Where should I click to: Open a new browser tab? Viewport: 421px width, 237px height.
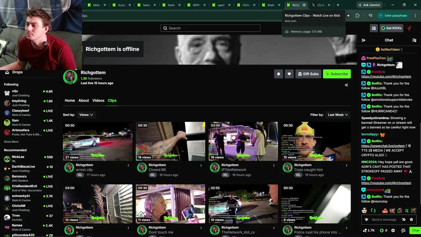(338, 5)
